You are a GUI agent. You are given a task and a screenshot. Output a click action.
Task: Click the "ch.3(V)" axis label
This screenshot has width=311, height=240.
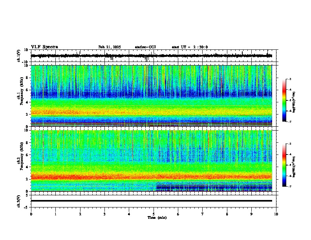click(19, 202)
